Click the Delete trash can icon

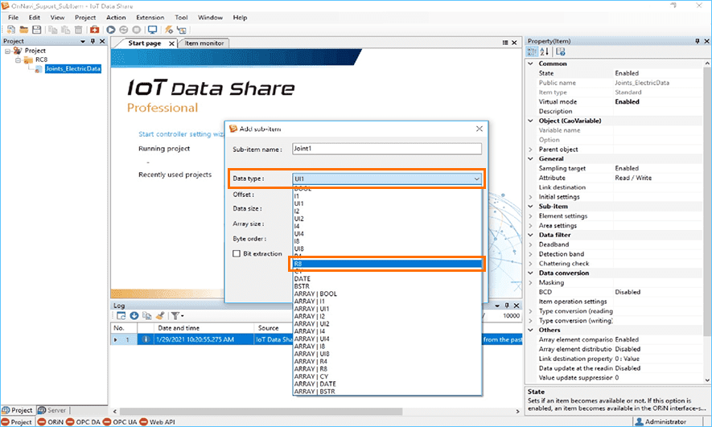point(79,30)
